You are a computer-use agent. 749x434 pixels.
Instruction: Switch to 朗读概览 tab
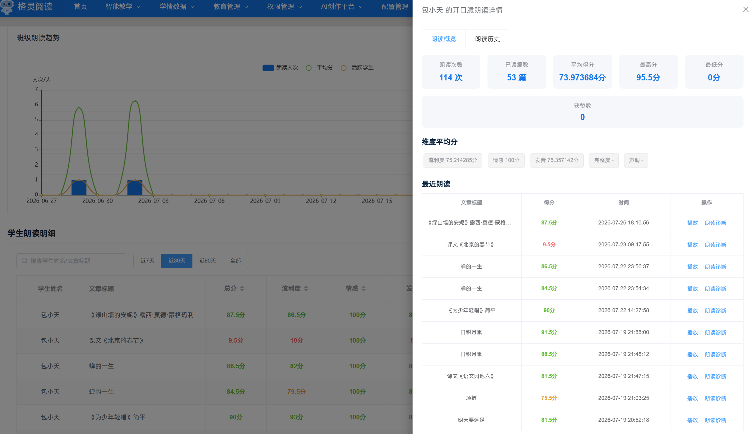tap(444, 39)
